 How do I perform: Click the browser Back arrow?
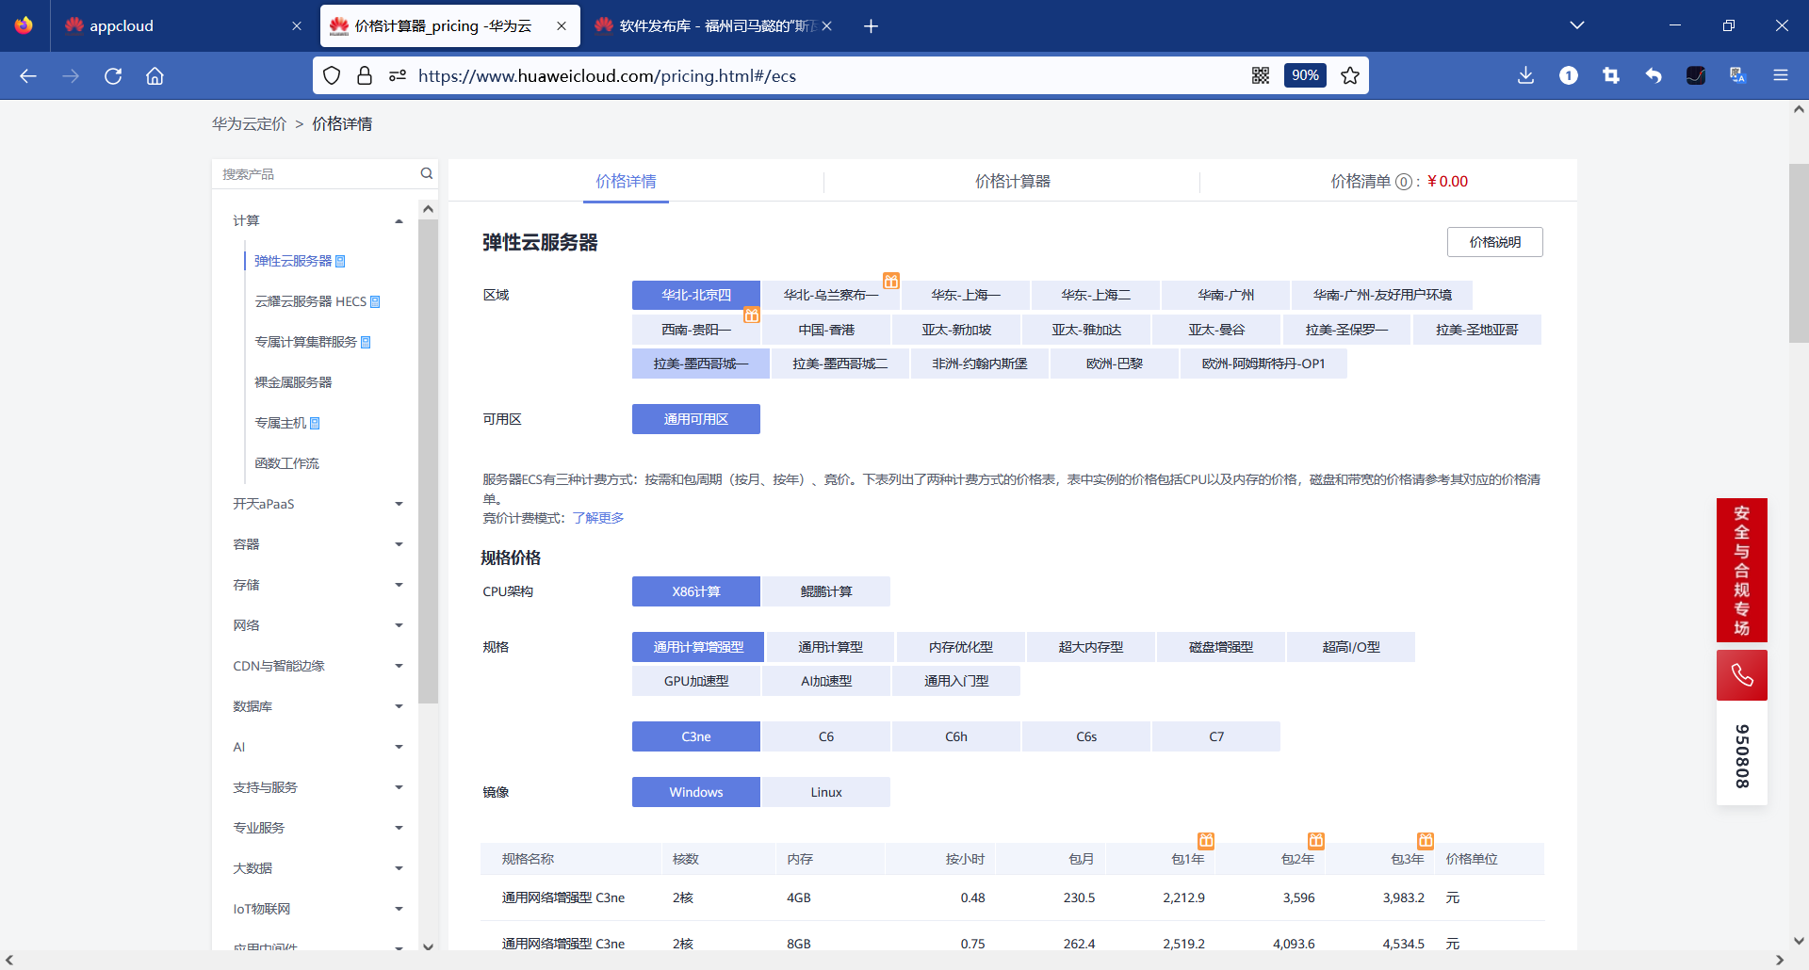coord(28,76)
